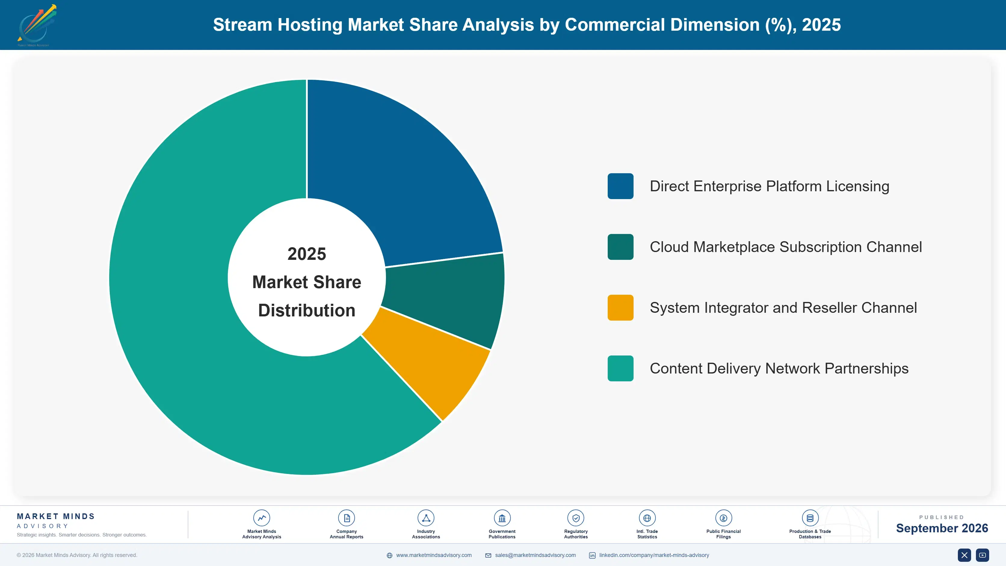1006x566 pixels.
Task: Click the Market Minds Advisory Analysis chart icon
Action: (x=262, y=518)
